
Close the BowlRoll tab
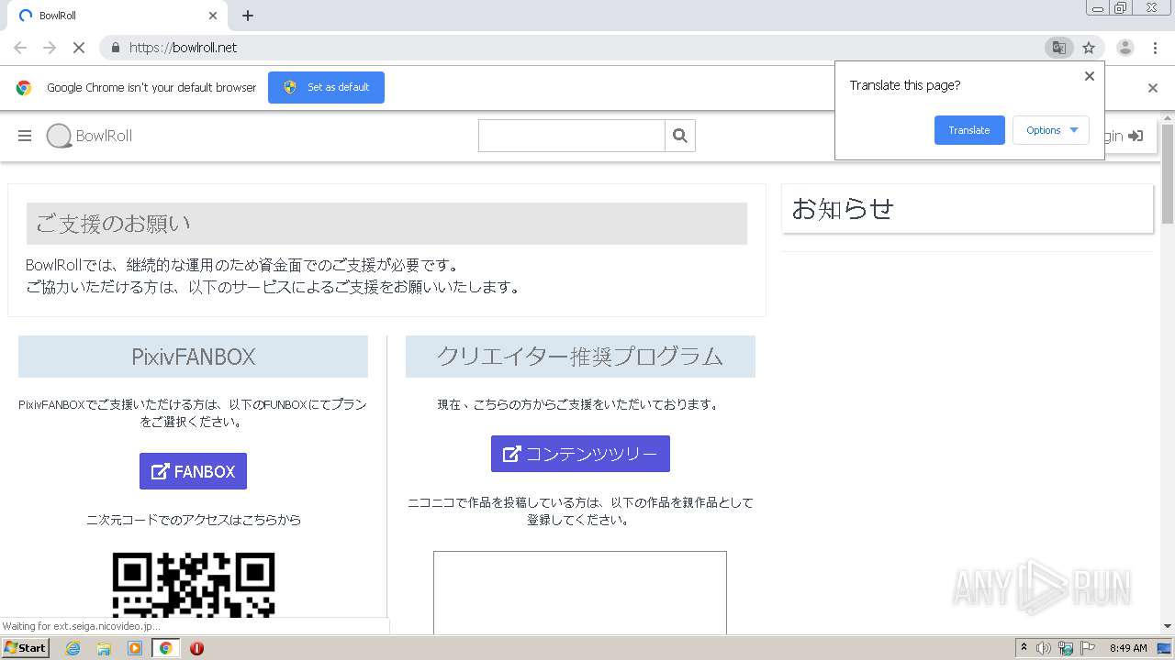click(x=213, y=16)
